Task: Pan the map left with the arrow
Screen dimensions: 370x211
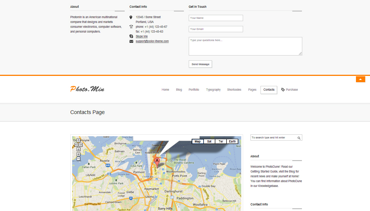Action: (76, 145)
